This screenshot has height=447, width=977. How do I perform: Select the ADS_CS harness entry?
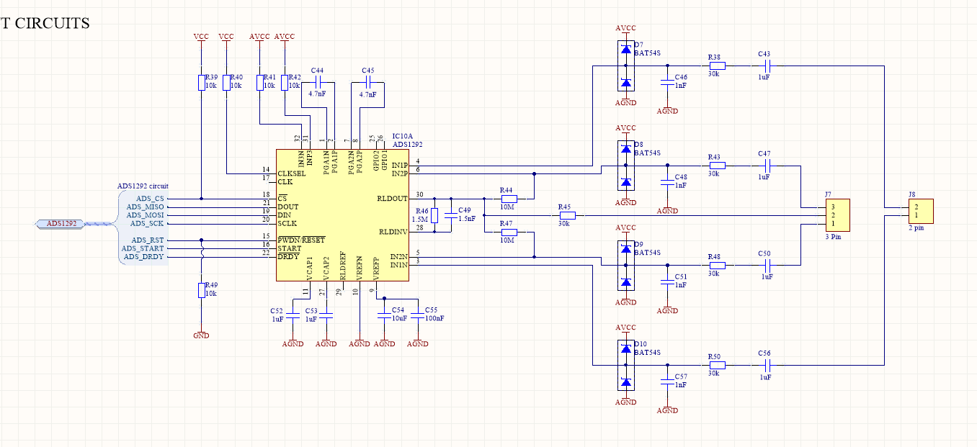pyautogui.click(x=150, y=198)
